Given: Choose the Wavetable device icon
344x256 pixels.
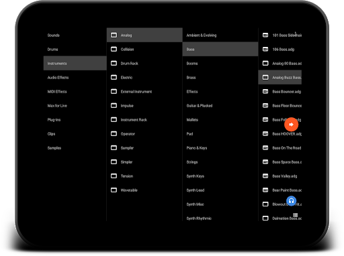Looking at the screenshot, I should 114,190.
